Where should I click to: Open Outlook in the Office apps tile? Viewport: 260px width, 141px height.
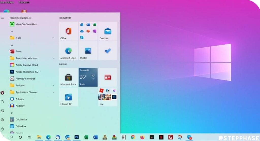[82, 25]
